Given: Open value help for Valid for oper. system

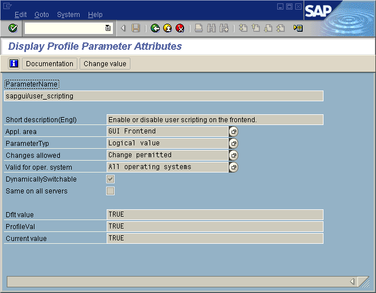Looking at the screenshot, I should click(234, 167).
